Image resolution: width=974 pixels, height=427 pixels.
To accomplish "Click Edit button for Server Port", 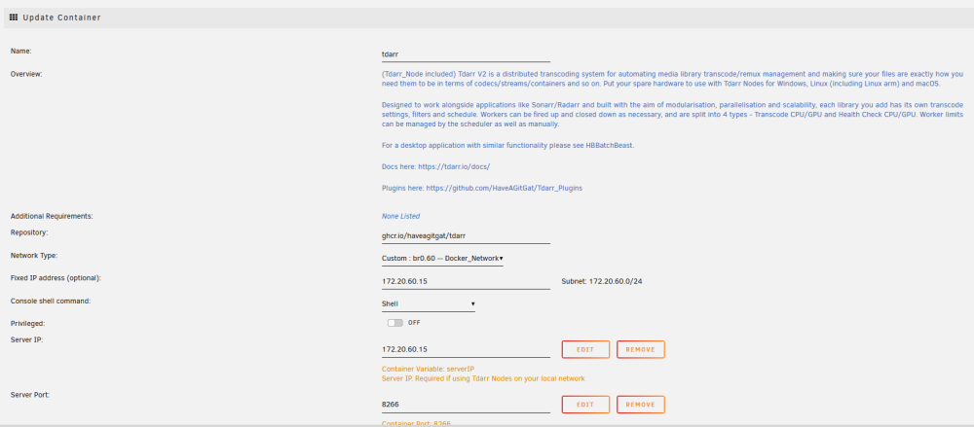I will pyautogui.click(x=585, y=404).
